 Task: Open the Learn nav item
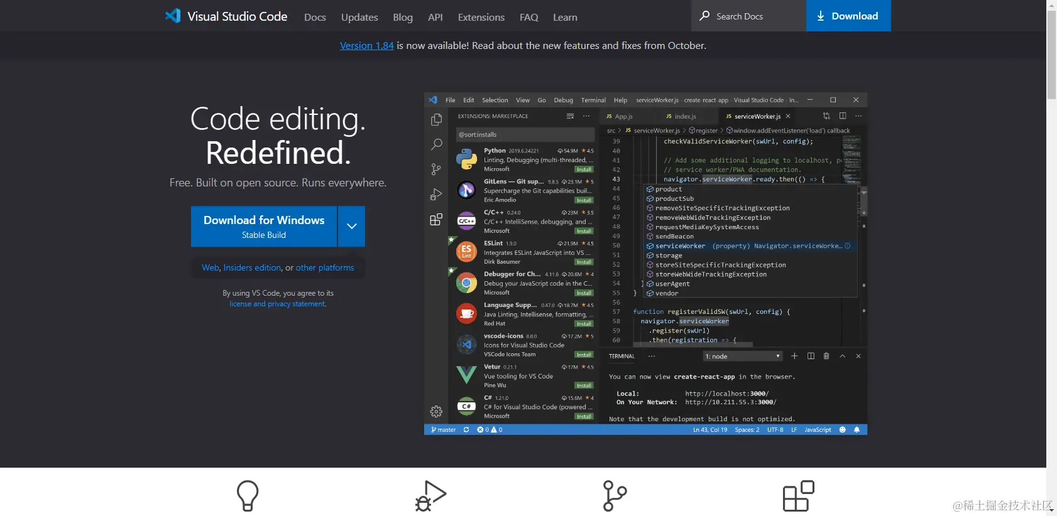565,18
